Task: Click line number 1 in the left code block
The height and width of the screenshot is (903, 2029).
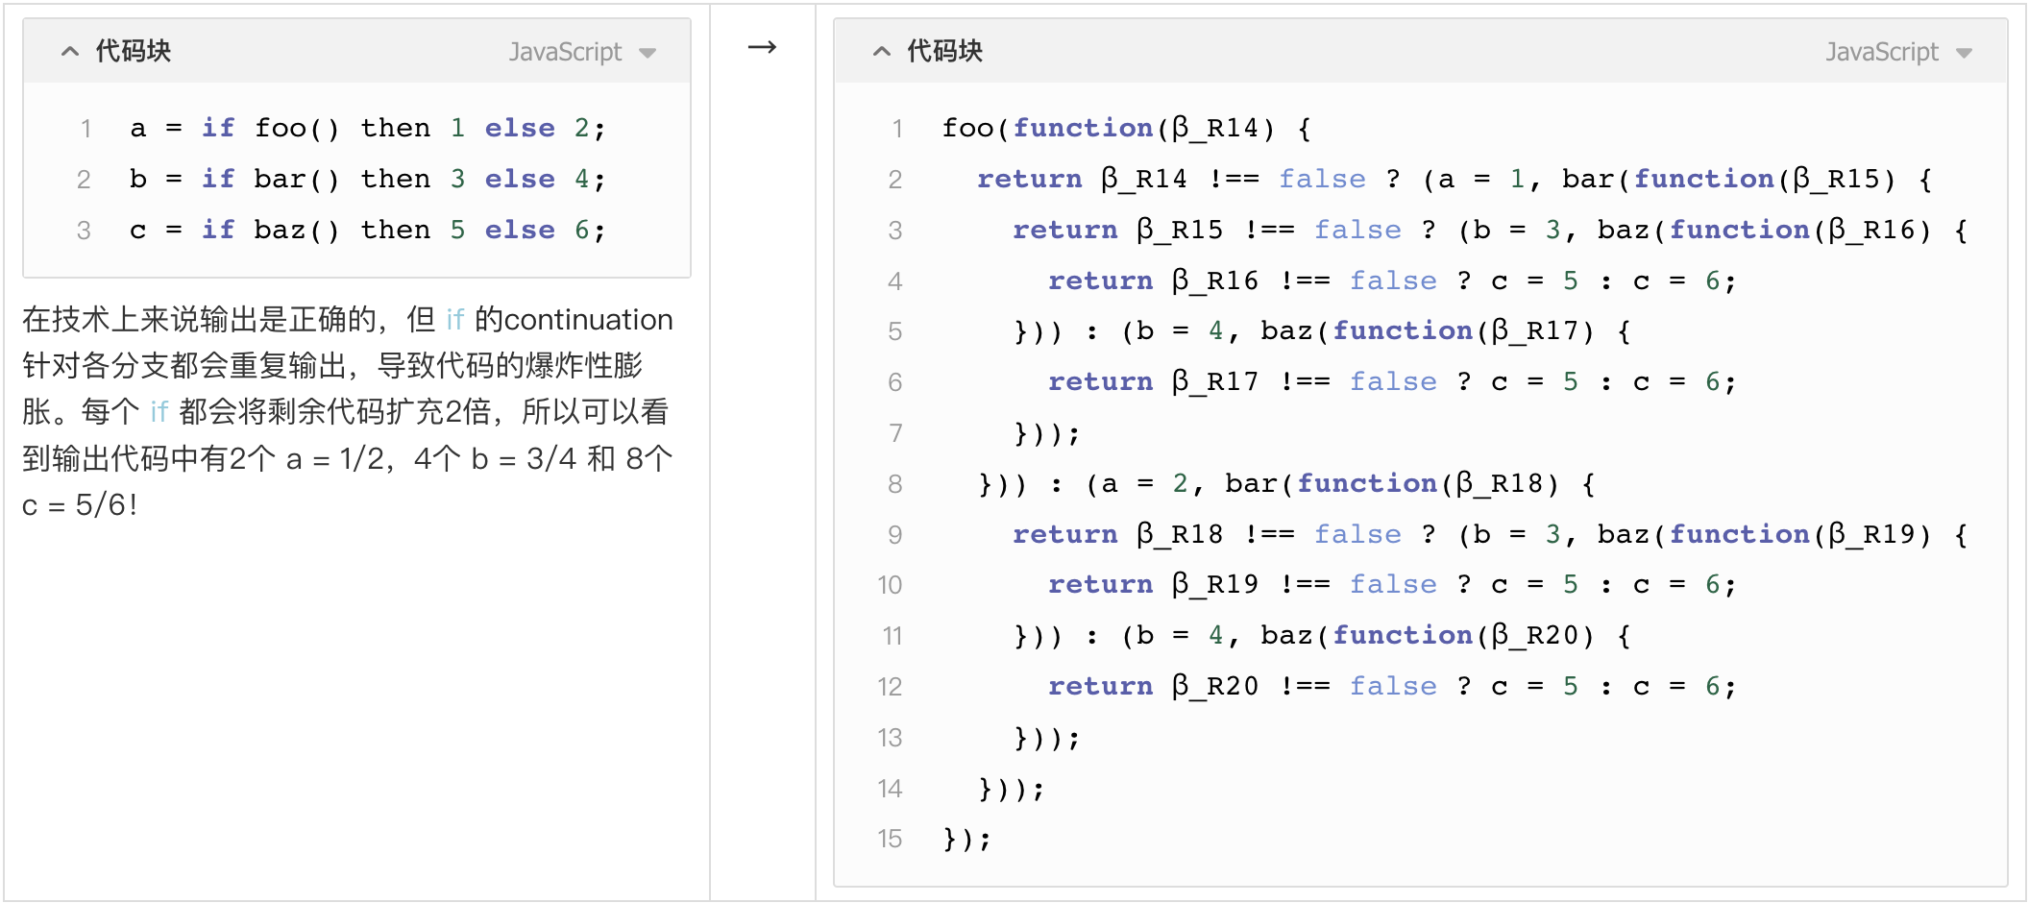Action: click(x=86, y=129)
